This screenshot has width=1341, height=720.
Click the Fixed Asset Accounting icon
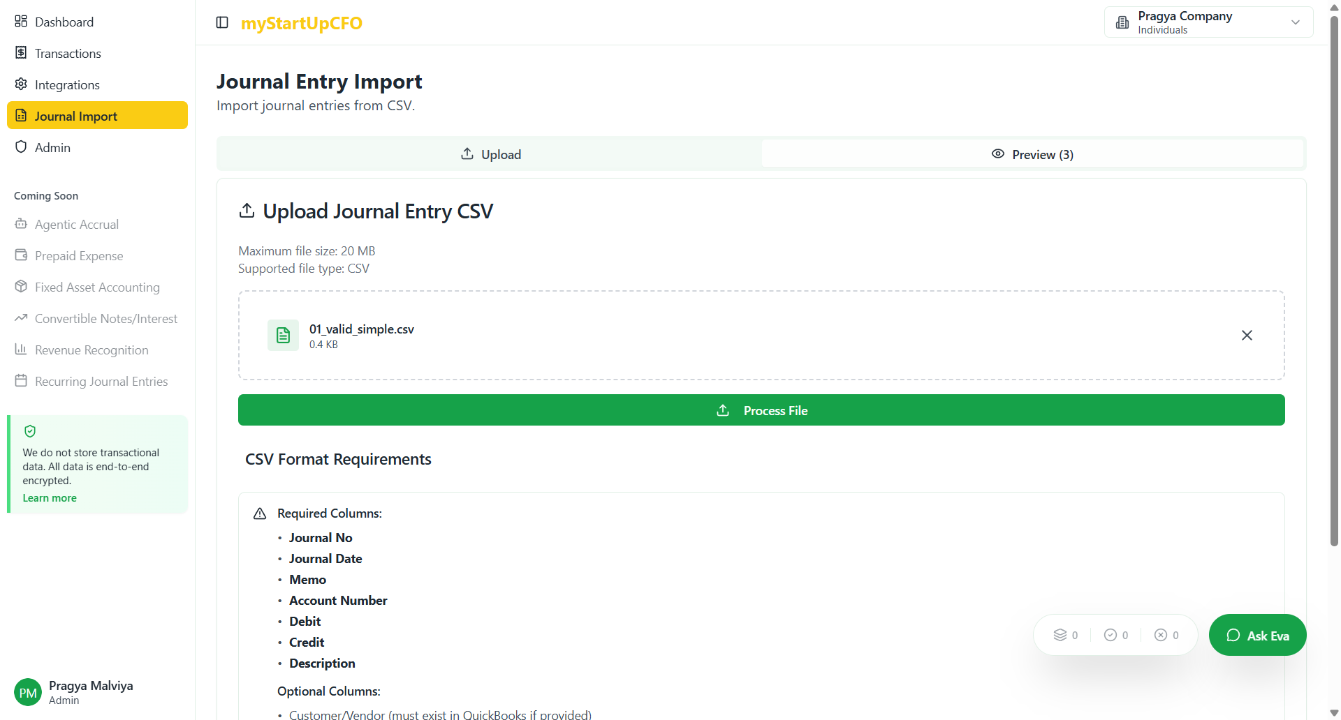pos(21,287)
